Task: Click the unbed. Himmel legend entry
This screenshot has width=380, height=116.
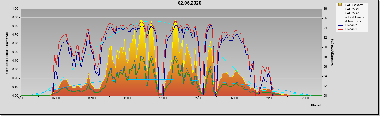Action: 352,17
